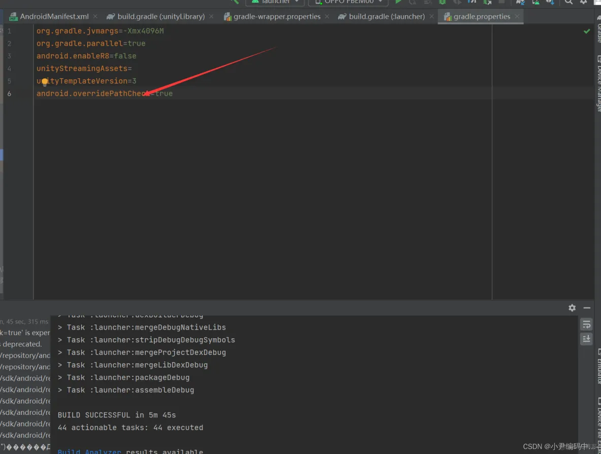Hide the Build tool window
Screen dimensions: 601x454
587,308
